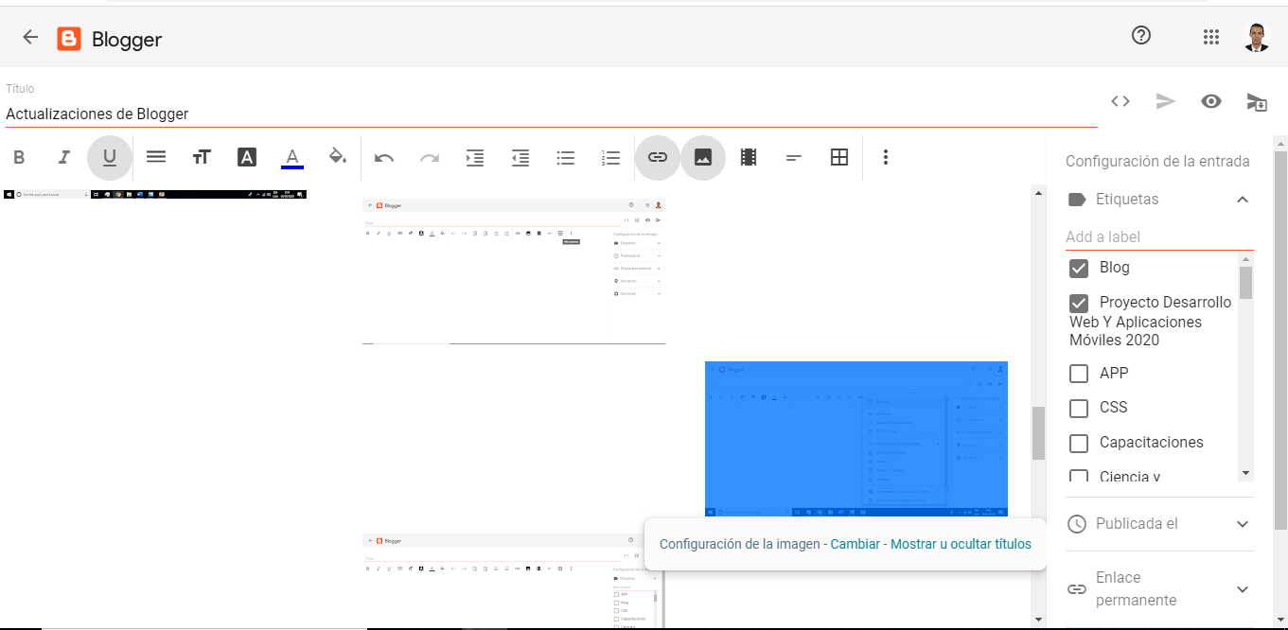Click the font type A box icon
Image resolution: width=1288 pixels, height=630 pixels.
point(247,158)
